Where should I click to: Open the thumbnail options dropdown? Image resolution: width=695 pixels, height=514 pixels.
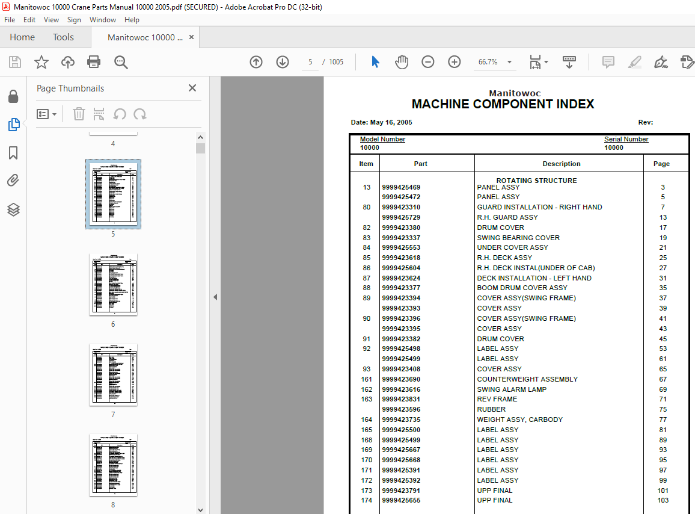46,114
